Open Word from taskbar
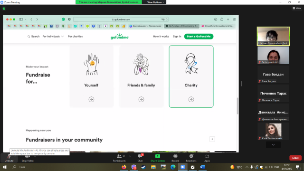Viewport: 304px width, 171px height. [x=202, y=167]
